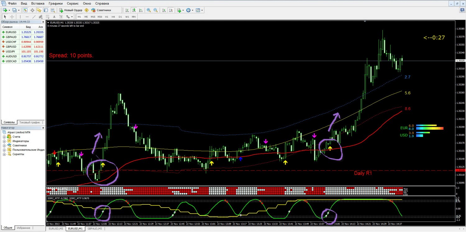Toggle the Market Watch panel button
This screenshot has width=466, height=232.
pyautogui.click(x=25, y=10)
